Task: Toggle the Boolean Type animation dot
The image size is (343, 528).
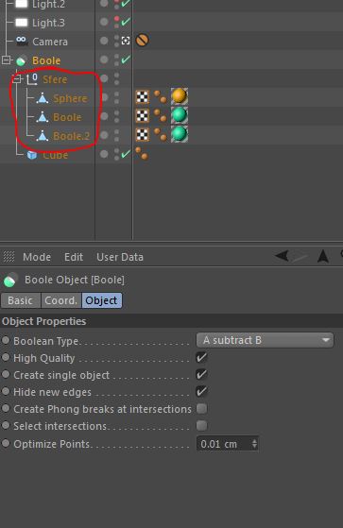Action: 6,340
